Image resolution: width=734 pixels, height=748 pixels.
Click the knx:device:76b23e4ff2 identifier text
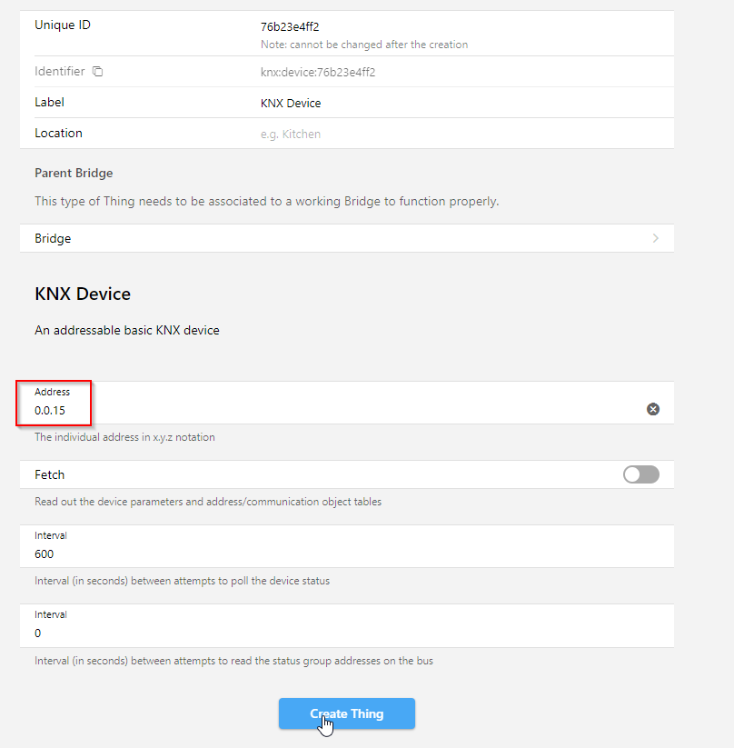click(x=318, y=72)
